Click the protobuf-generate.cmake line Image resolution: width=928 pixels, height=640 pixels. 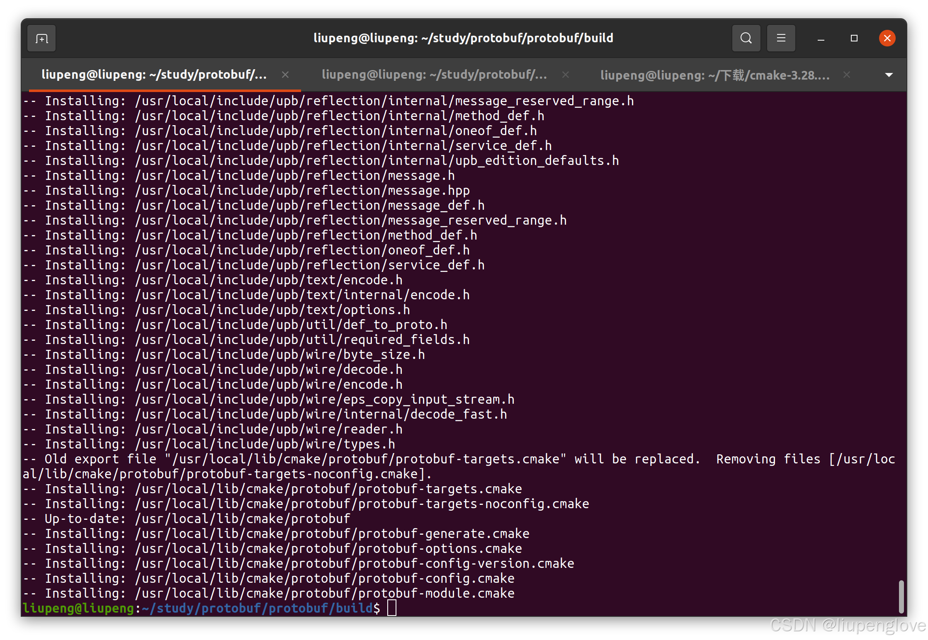point(276,533)
